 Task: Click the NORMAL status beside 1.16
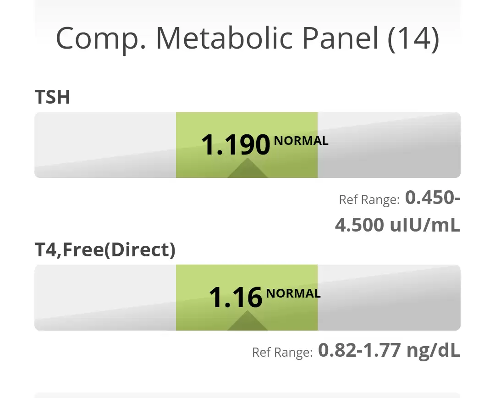point(293,293)
